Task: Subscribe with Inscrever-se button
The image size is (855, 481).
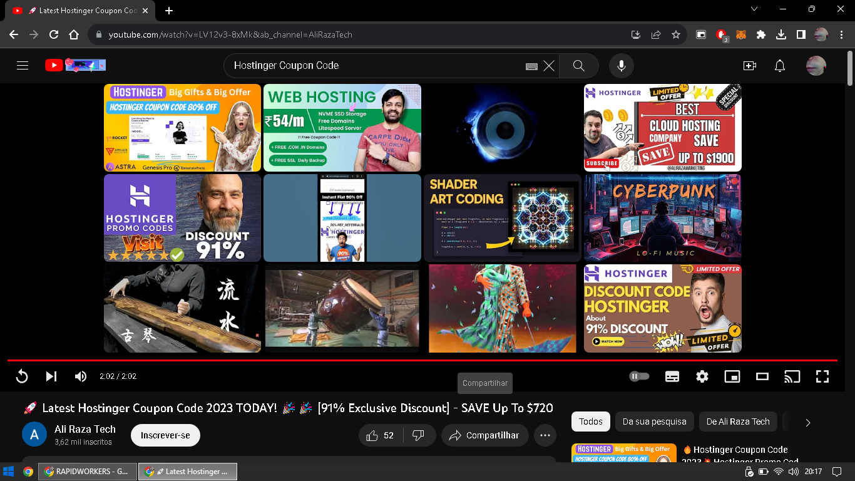Action: pos(165,435)
